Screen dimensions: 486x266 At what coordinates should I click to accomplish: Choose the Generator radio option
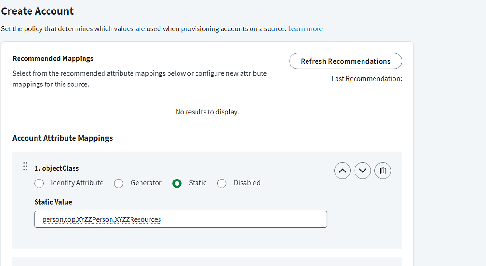[119, 183]
